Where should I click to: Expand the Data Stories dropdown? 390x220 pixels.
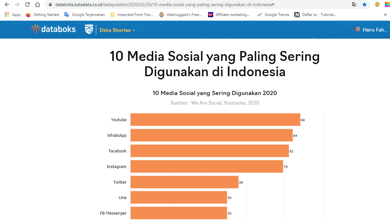click(134, 30)
